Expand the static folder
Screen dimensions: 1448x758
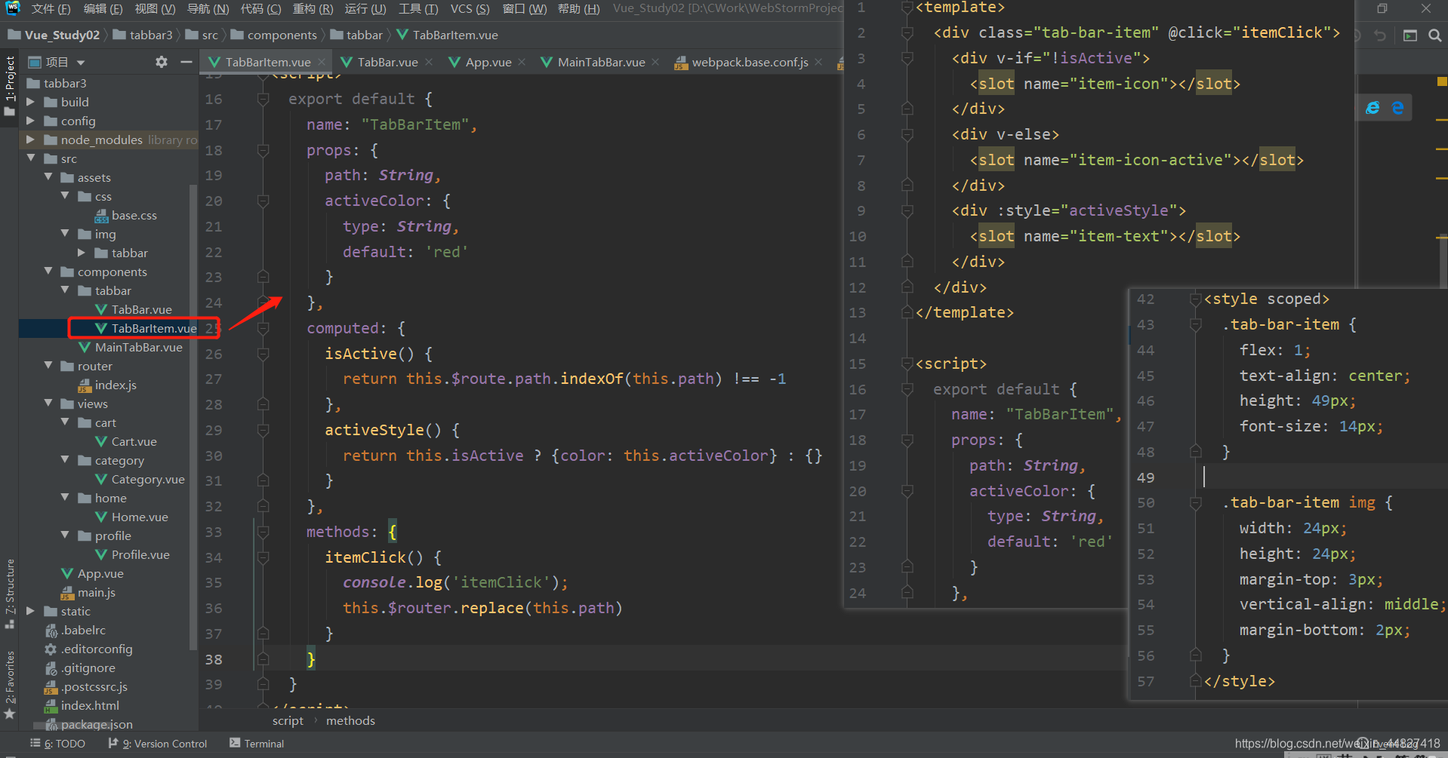31,611
